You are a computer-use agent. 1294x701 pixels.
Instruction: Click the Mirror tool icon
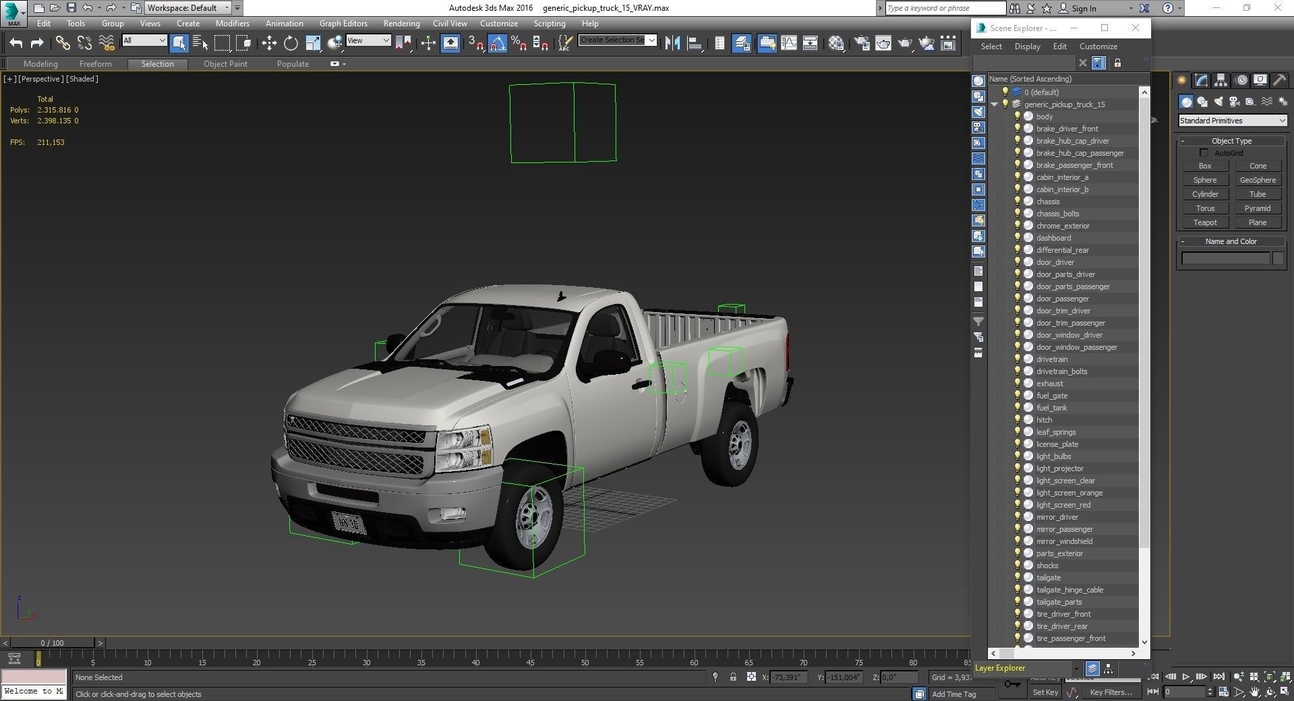[672, 42]
